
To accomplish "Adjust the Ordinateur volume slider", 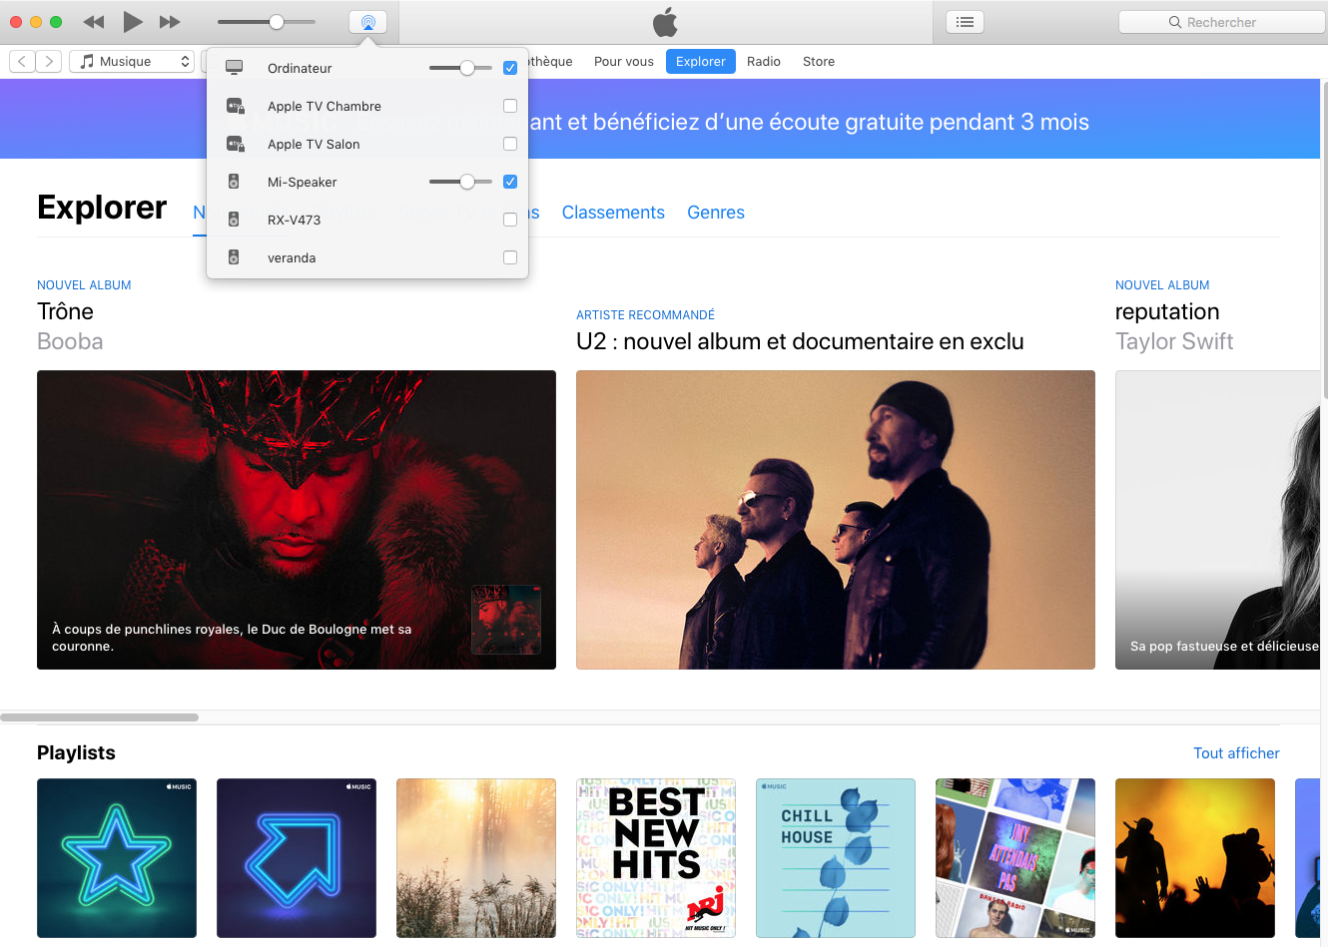I will 460,68.
